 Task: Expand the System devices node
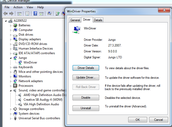click(11, 114)
